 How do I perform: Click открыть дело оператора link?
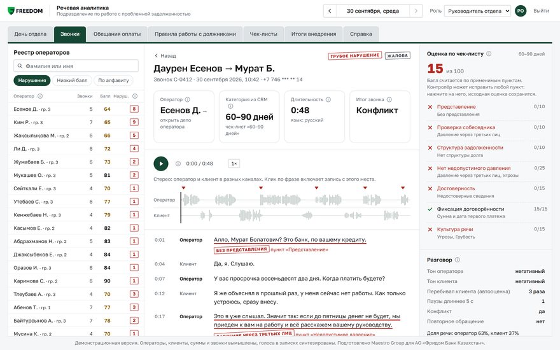click(x=176, y=123)
